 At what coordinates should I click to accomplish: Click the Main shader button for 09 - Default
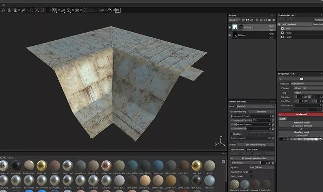[x=318, y=24]
